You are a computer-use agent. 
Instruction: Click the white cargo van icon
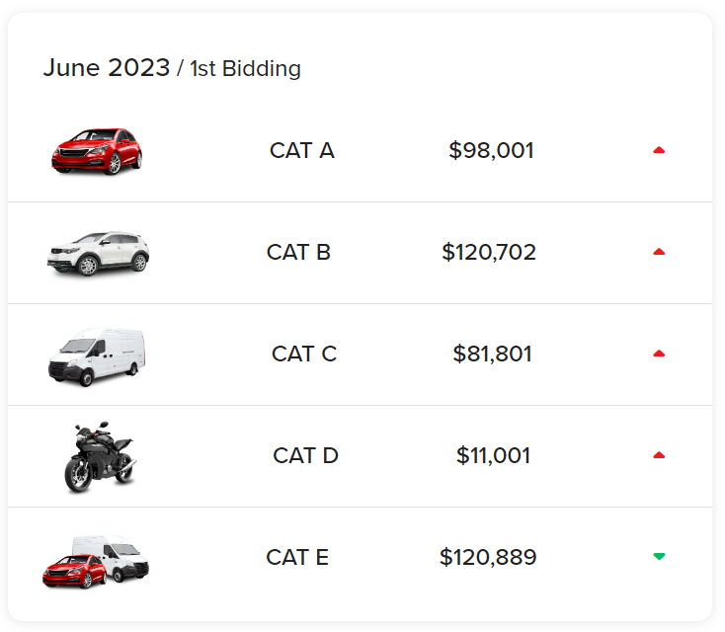point(96,355)
